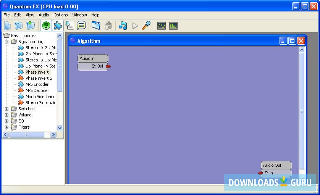The width and height of the screenshot is (320, 195).
Task: Expand the EQ folder
Action: [x=7, y=121]
